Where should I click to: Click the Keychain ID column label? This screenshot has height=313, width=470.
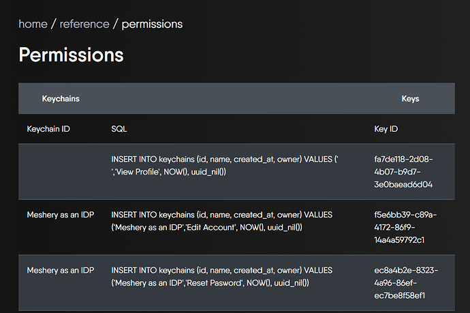pyautogui.click(x=48, y=129)
